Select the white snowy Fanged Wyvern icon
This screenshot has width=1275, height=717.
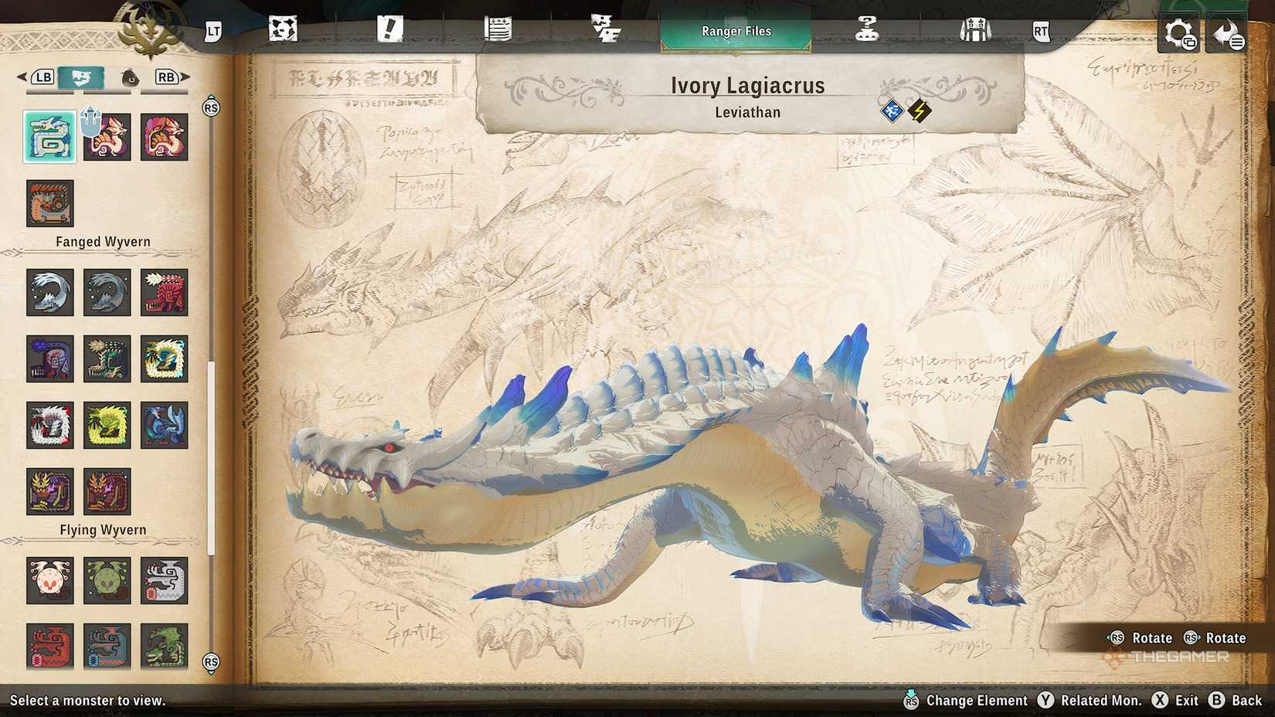[50, 292]
